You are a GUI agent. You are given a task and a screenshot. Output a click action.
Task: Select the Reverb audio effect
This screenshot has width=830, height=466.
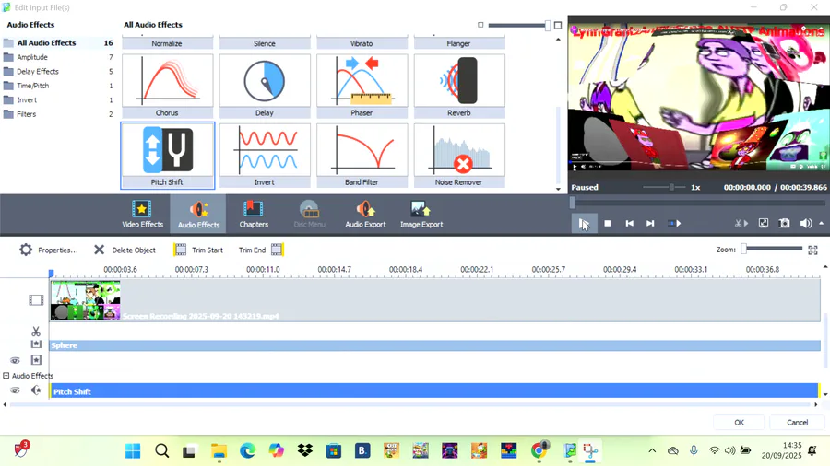click(x=459, y=87)
